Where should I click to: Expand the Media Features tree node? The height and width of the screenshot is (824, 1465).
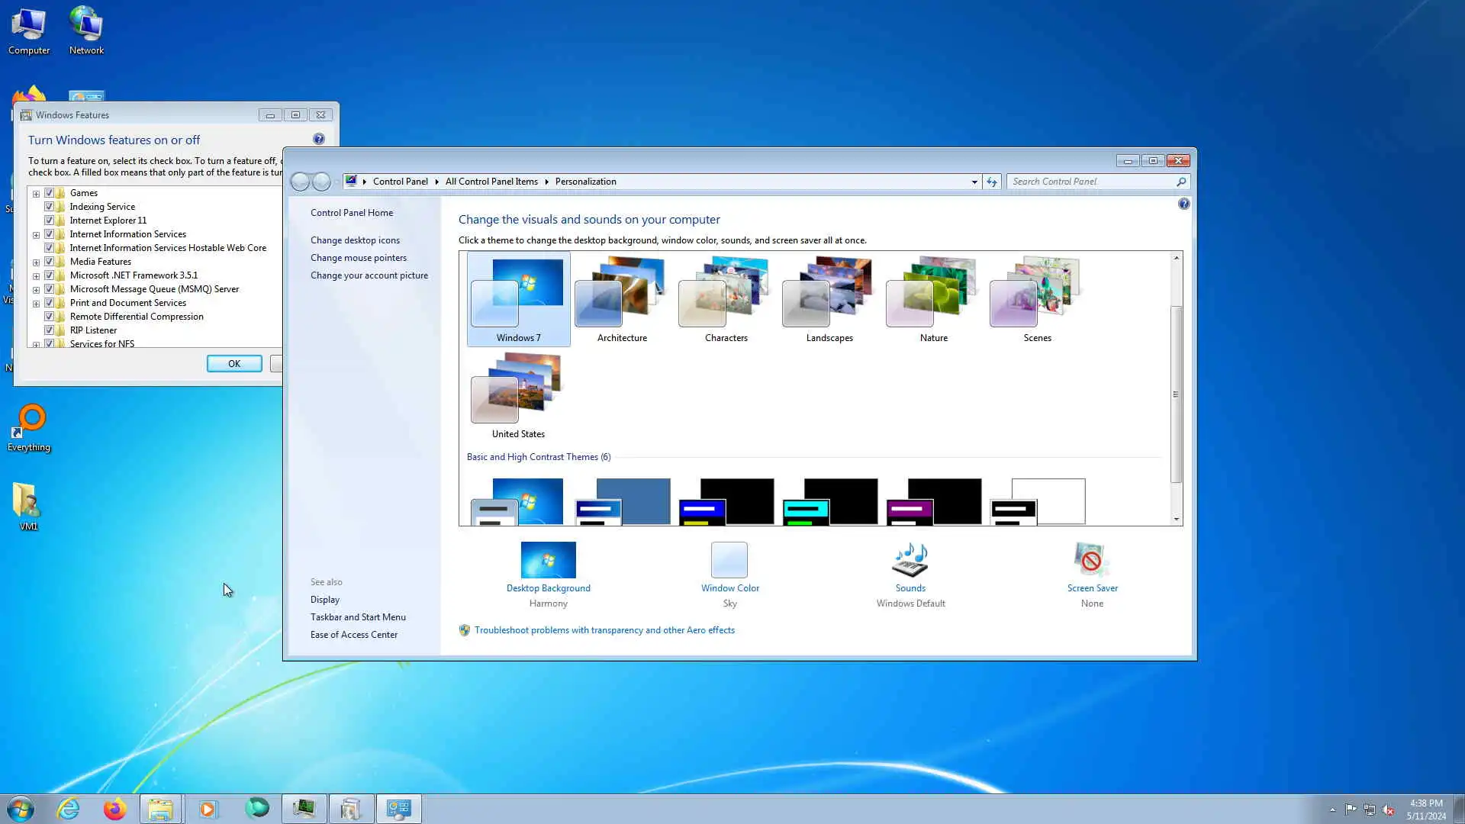tap(36, 262)
